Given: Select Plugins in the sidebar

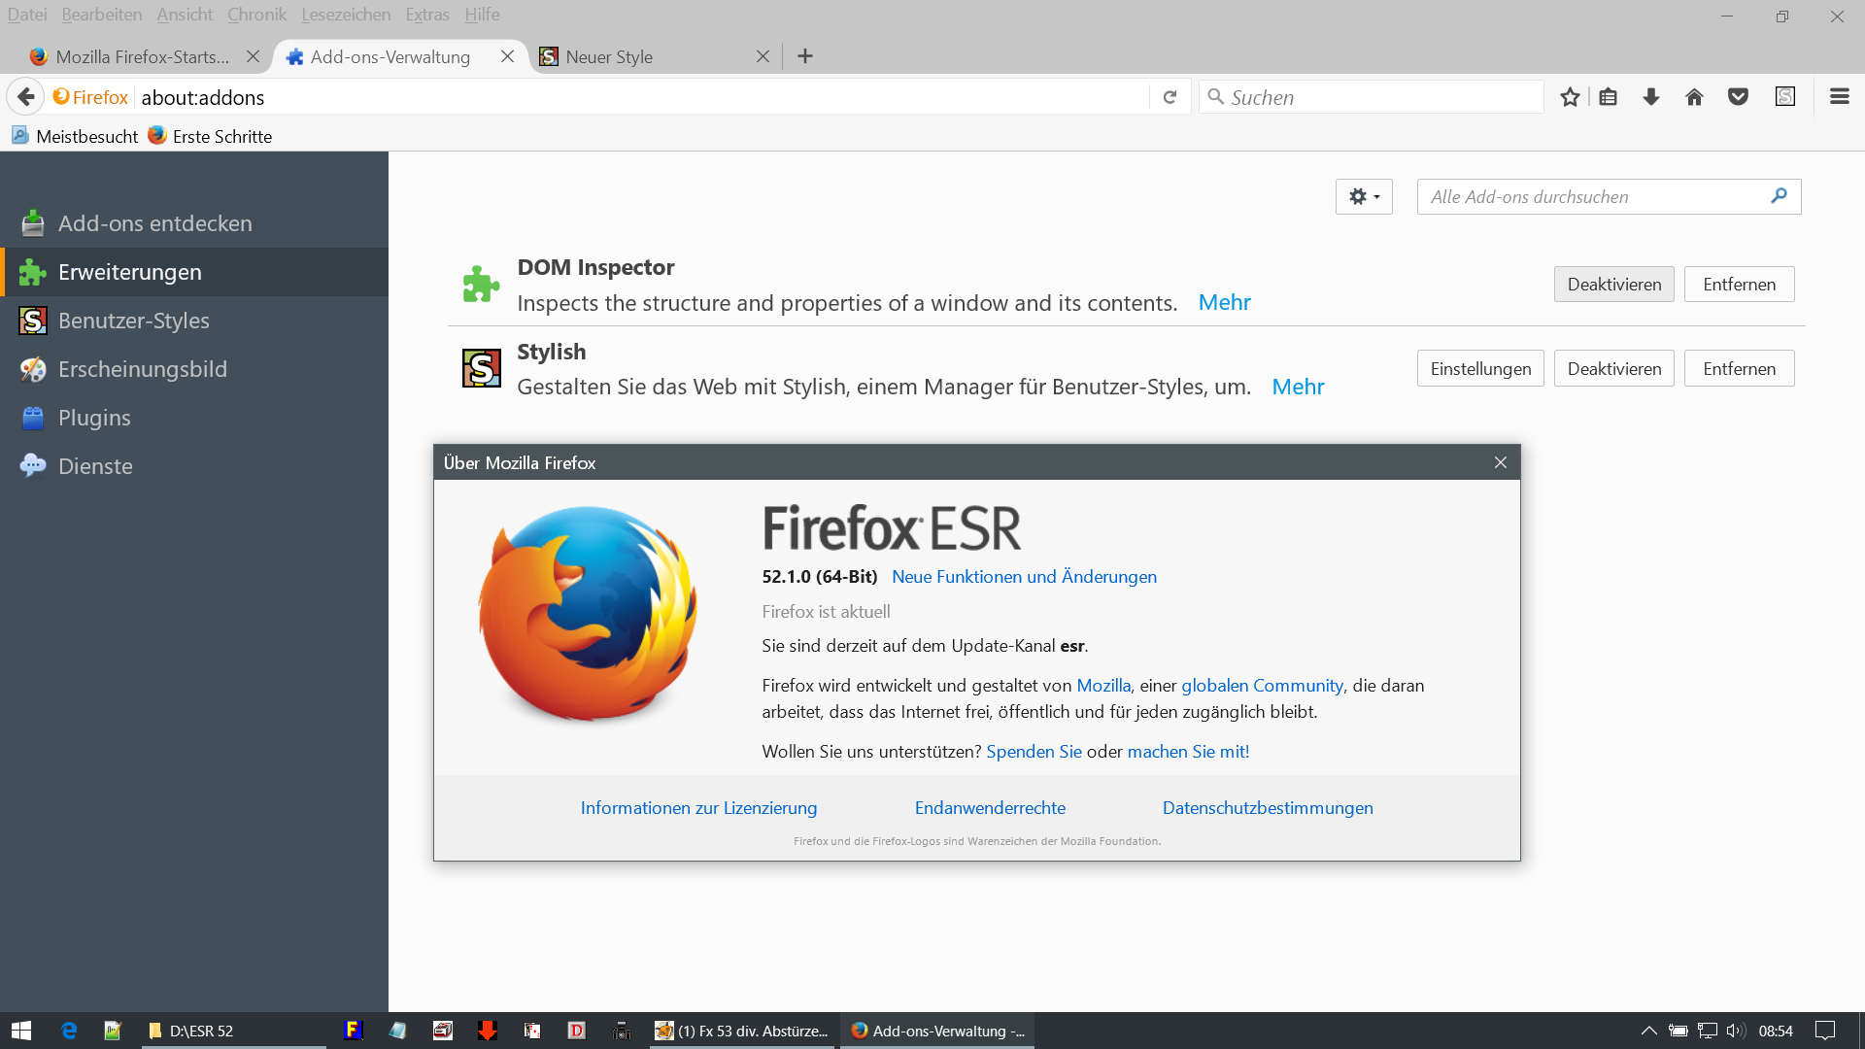Looking at the screenshot, I should (x=94, y=418).
